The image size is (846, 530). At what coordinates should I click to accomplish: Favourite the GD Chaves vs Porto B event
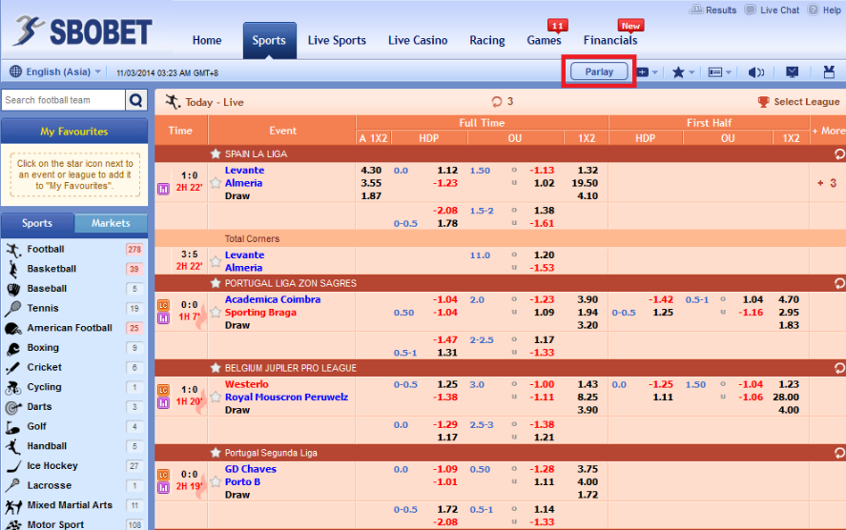tap(216, 481)
